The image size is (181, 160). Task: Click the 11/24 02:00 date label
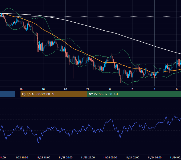point(132,158)
